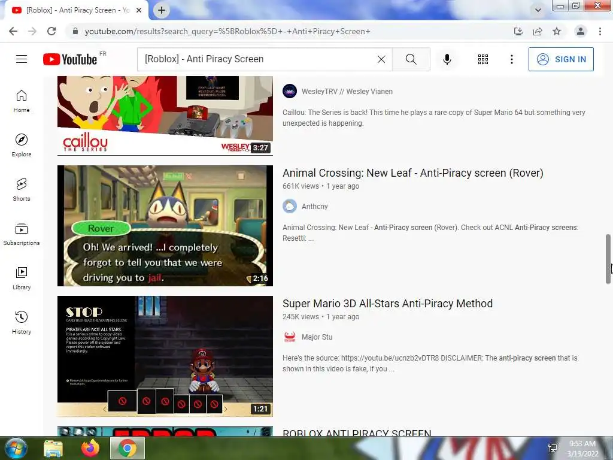613x460 pixels.
Task: Reload the page with the refresh icon
Action: (51, 31)
